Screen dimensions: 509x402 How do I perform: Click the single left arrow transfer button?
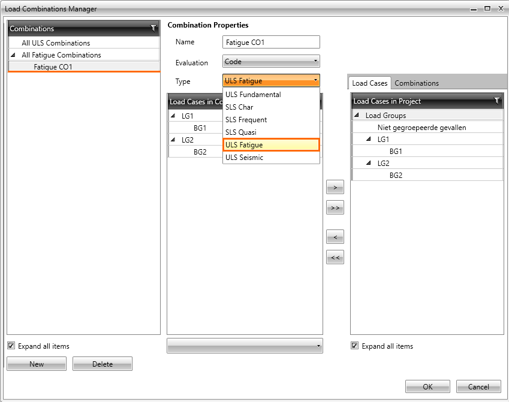coord(335,237)
